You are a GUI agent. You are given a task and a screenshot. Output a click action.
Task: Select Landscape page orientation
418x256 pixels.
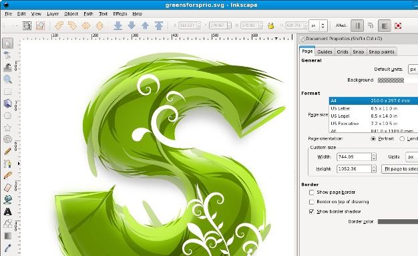[402, 138]
